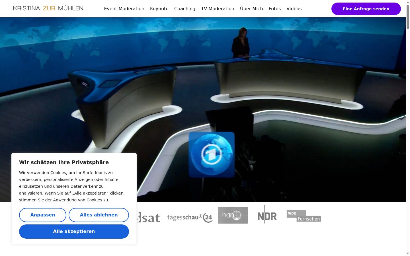The image size is (410, 256).
Task: Click the TV studio hero video
Action: click(203, 110)
